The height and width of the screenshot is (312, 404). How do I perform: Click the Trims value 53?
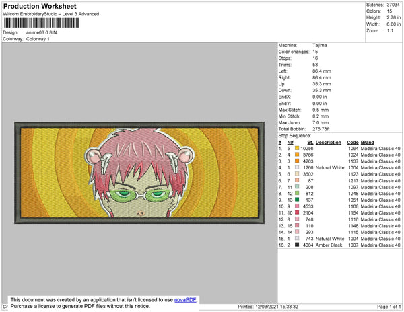click(x=315, y=65)
